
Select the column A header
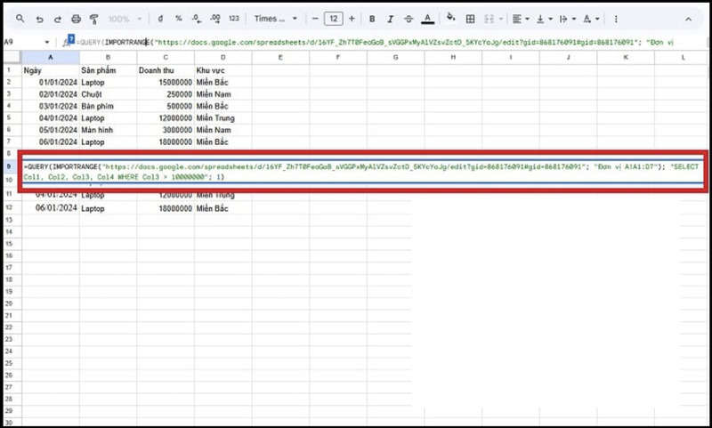(x=51, y=57)
